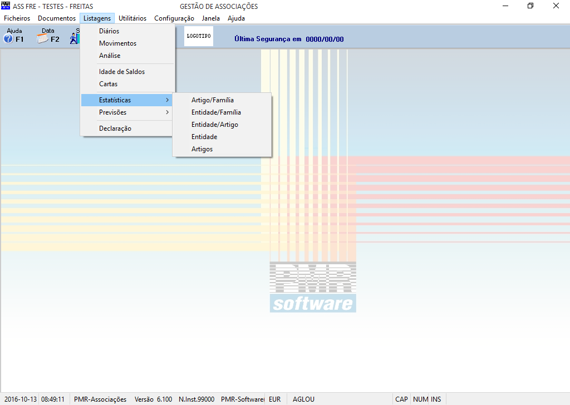Viewport: 570px width, 405px height.
Task: Close the Gestão de Associações window
Action: tap(556, 6)
